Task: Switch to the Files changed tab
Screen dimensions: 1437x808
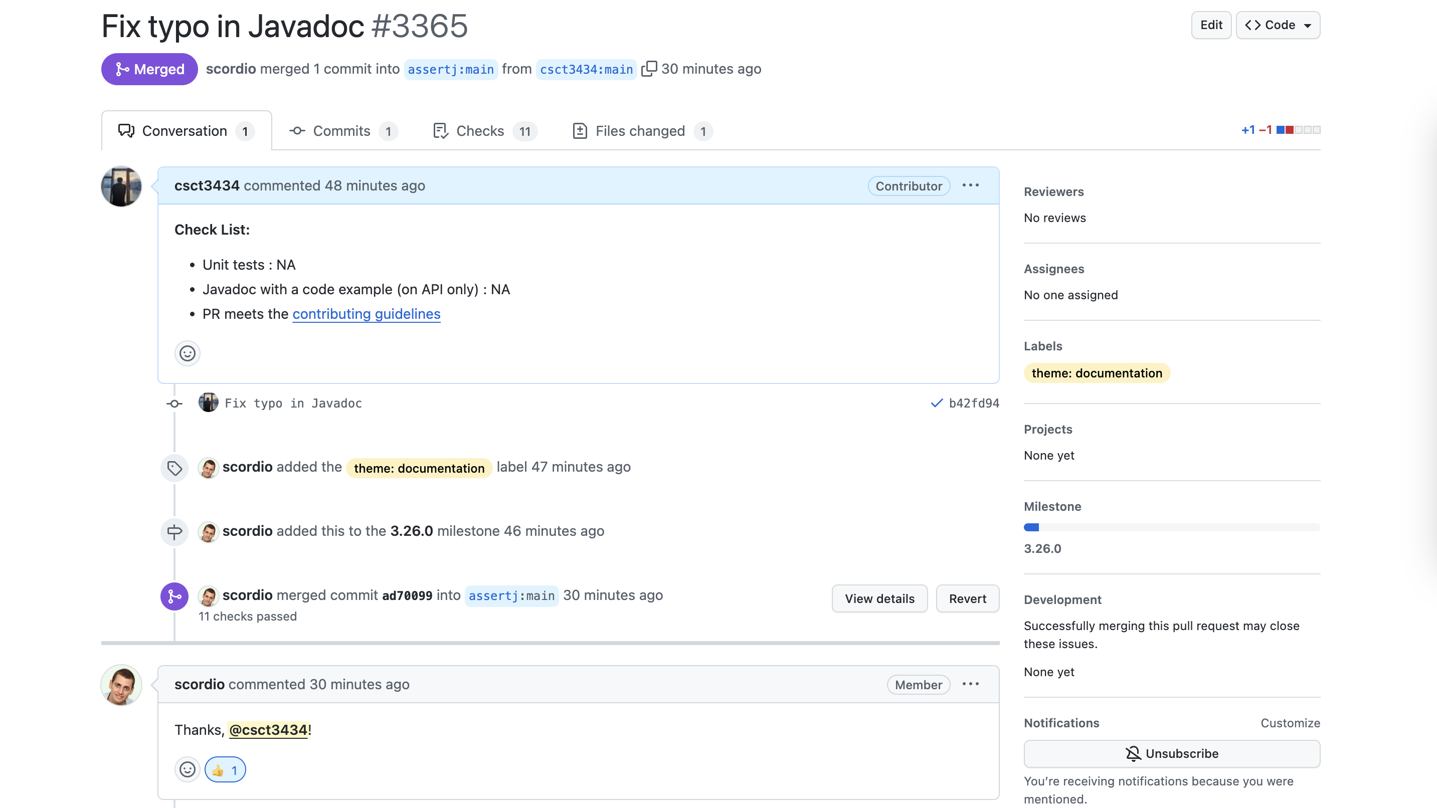Action: coord(640,131)
